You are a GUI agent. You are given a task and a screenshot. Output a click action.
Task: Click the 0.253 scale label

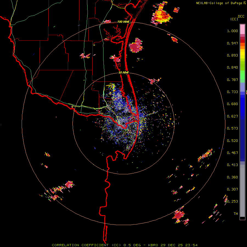tap(232, 201)
